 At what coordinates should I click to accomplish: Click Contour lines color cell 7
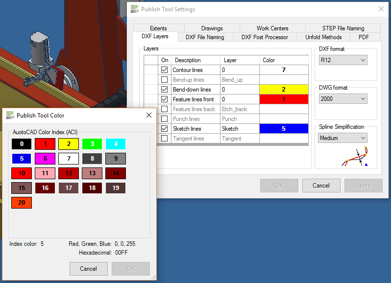(284, 70)
